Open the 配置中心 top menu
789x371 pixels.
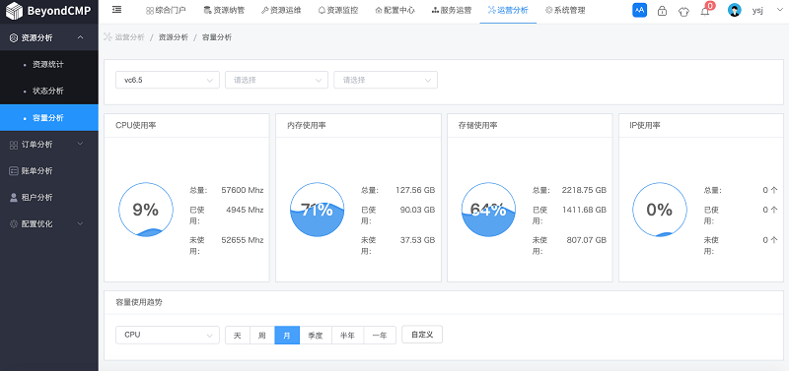395,10
